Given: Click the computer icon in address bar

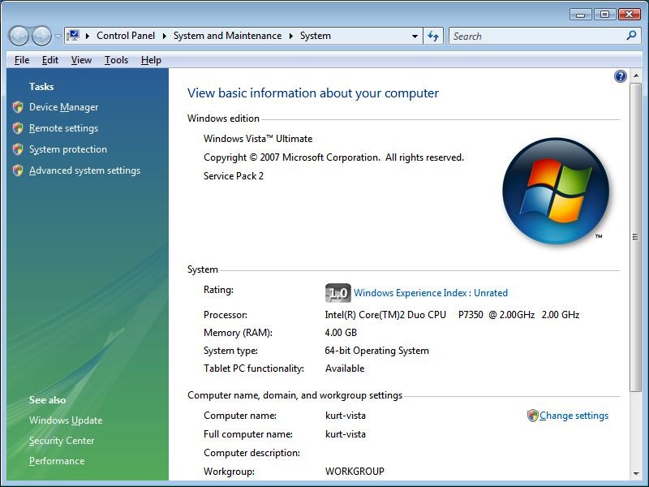Looking at the screenshot, I should point(73,36).
